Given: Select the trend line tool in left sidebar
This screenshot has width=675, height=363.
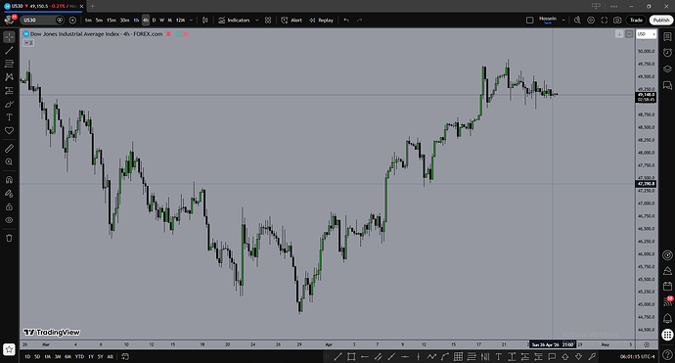Looking at the screenshot, I should (x=9, y=50).
